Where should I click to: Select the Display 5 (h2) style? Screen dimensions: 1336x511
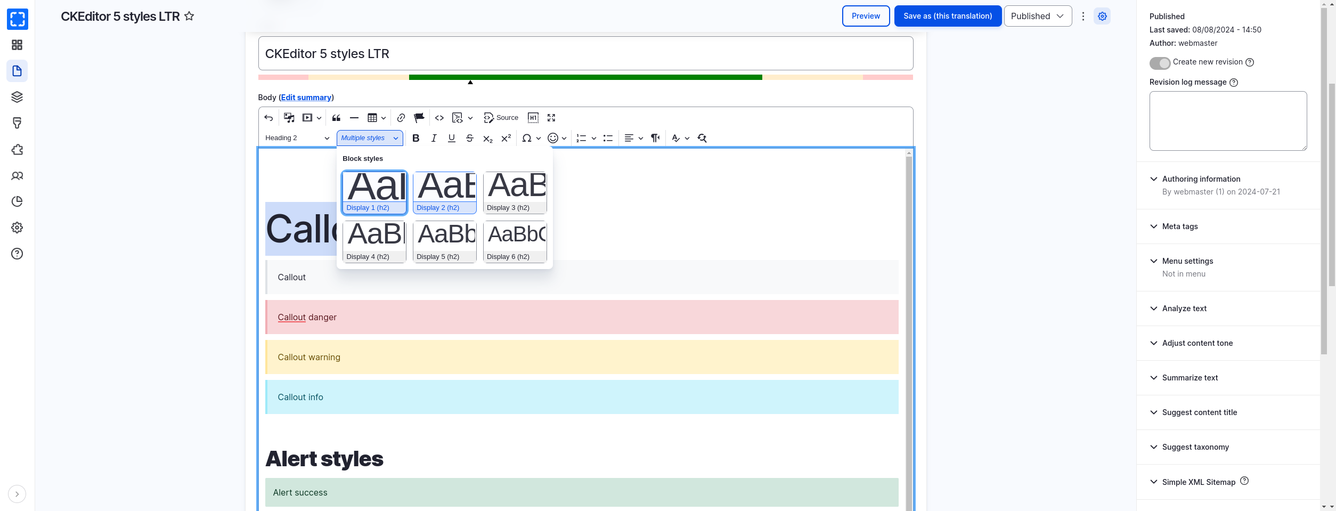pos(445,241)
